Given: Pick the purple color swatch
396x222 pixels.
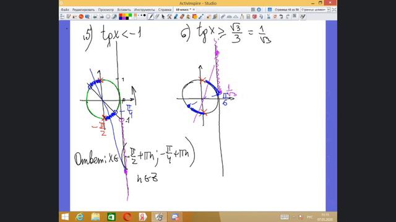Looking at the screenshot, I should 124,18.
